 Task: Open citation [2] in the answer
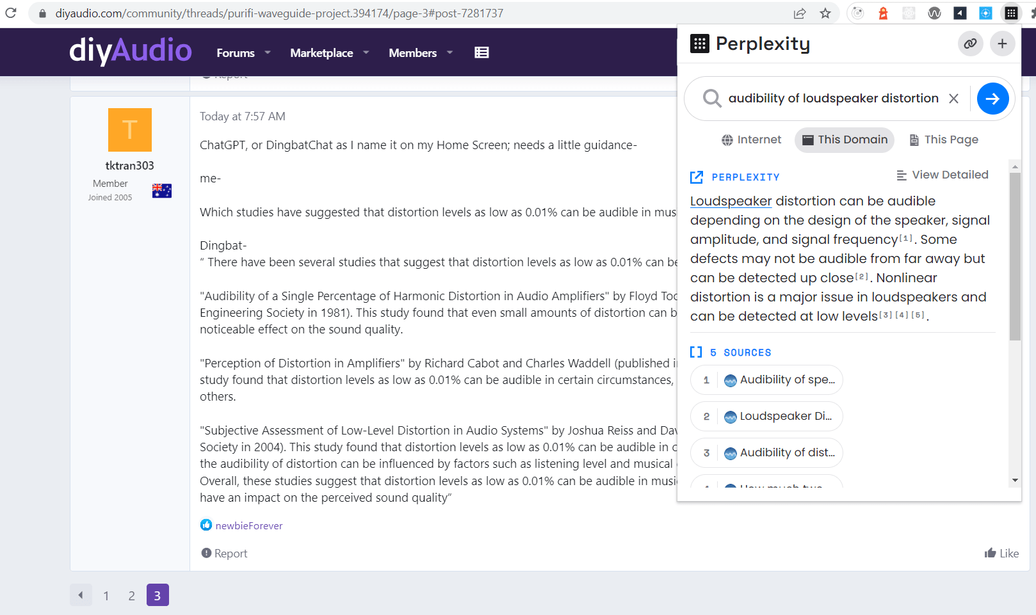(862, 276)
